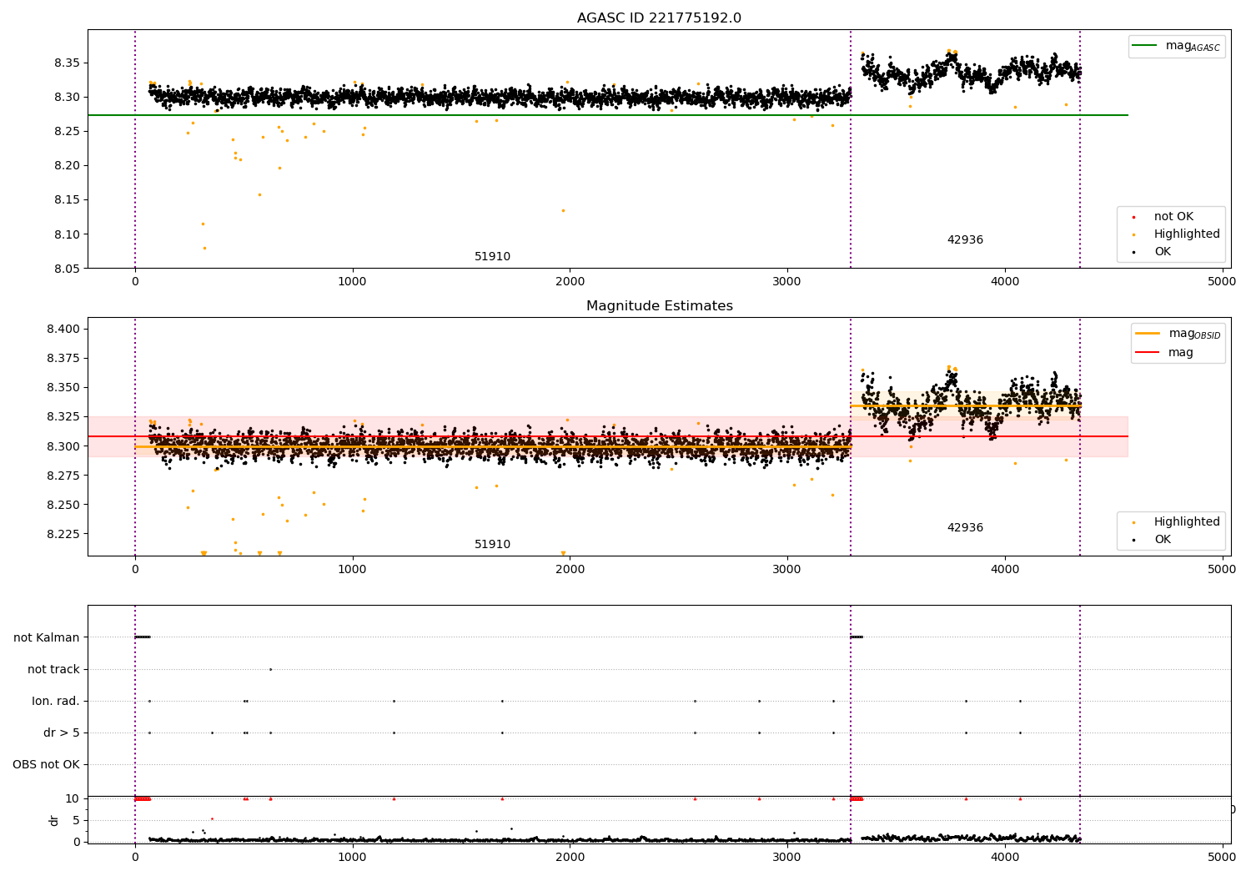Click the green mag AGASC horizontal line in top plot
Screen dimensions: 1251x876
pos(607,115)
